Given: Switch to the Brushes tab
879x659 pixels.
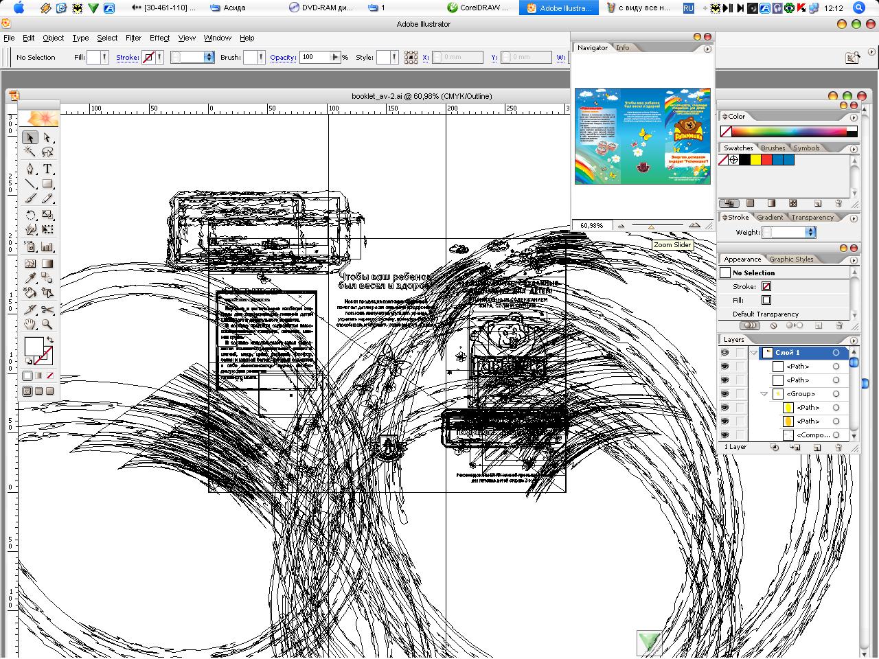Looking at the screenshot, I should pyautogui.click(x=773, y=148).
